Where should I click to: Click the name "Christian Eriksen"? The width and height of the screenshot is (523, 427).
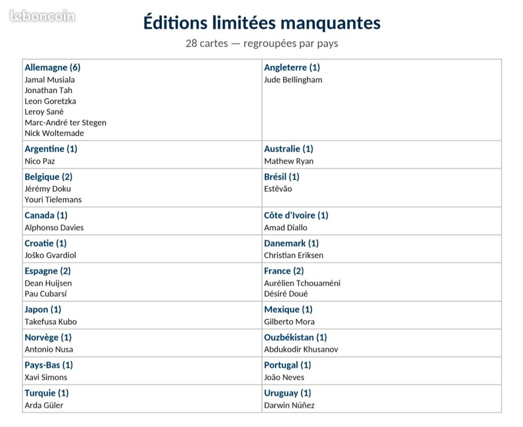pos(293,255)
